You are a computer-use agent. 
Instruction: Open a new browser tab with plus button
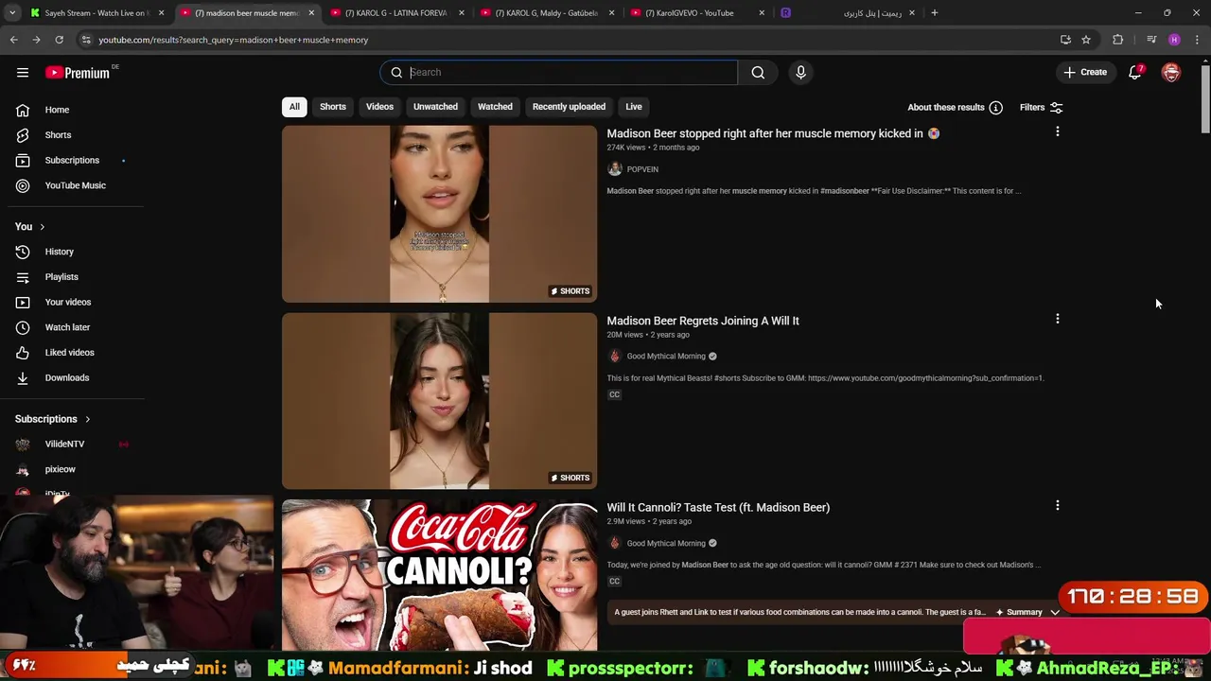click(x=934, y=13)
